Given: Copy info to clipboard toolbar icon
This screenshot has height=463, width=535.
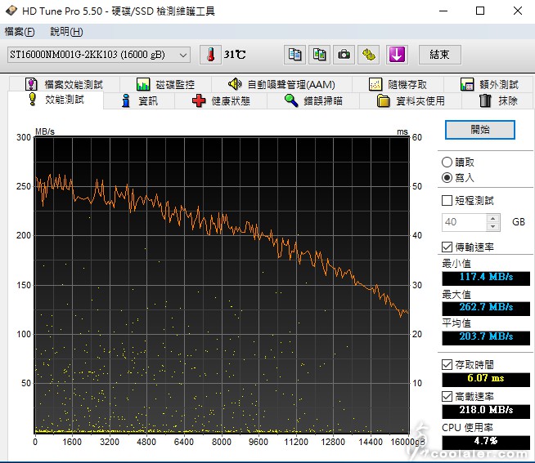Looking at the screenshot, I should pos(294,55).
